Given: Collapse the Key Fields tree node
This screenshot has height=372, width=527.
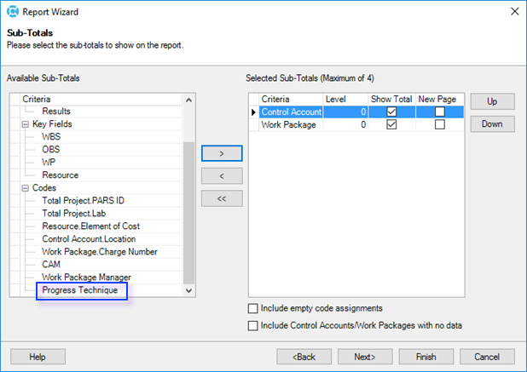Looking at the screenshot, I should pyautogui.click(x=26, y=124).
